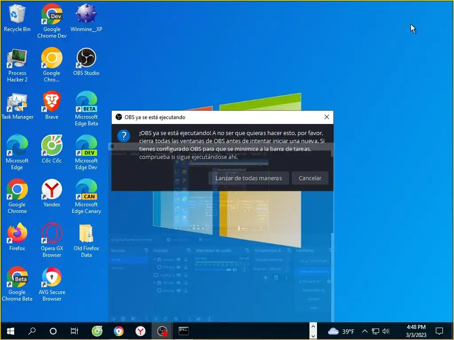454x340 pixels.
Task: Close the 'OBS ya se está ejecutando' dialog
Action: [327, 117]
